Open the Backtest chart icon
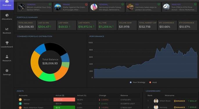 [x=7, y=29]
